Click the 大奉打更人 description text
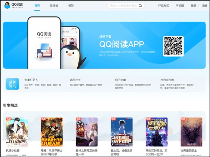The width and height of the screenshot is (210, 157). point(43,86)
